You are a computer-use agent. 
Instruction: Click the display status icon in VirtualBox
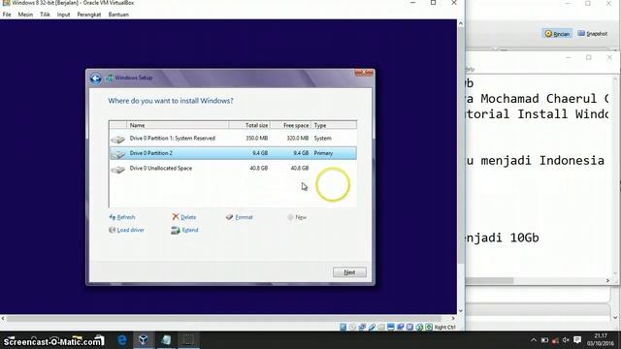tap(391, 328)
